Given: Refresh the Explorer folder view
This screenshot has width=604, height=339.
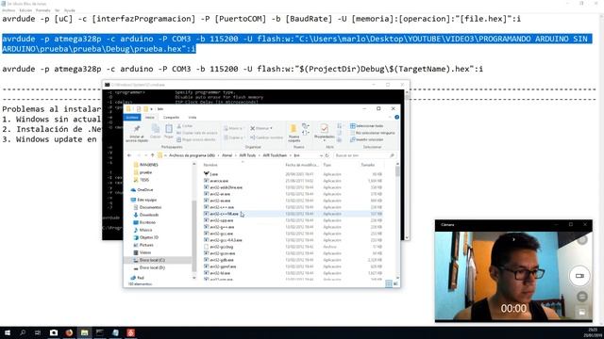Looking at the screenshot, I should pyautogui.click(x=327, y=155).
